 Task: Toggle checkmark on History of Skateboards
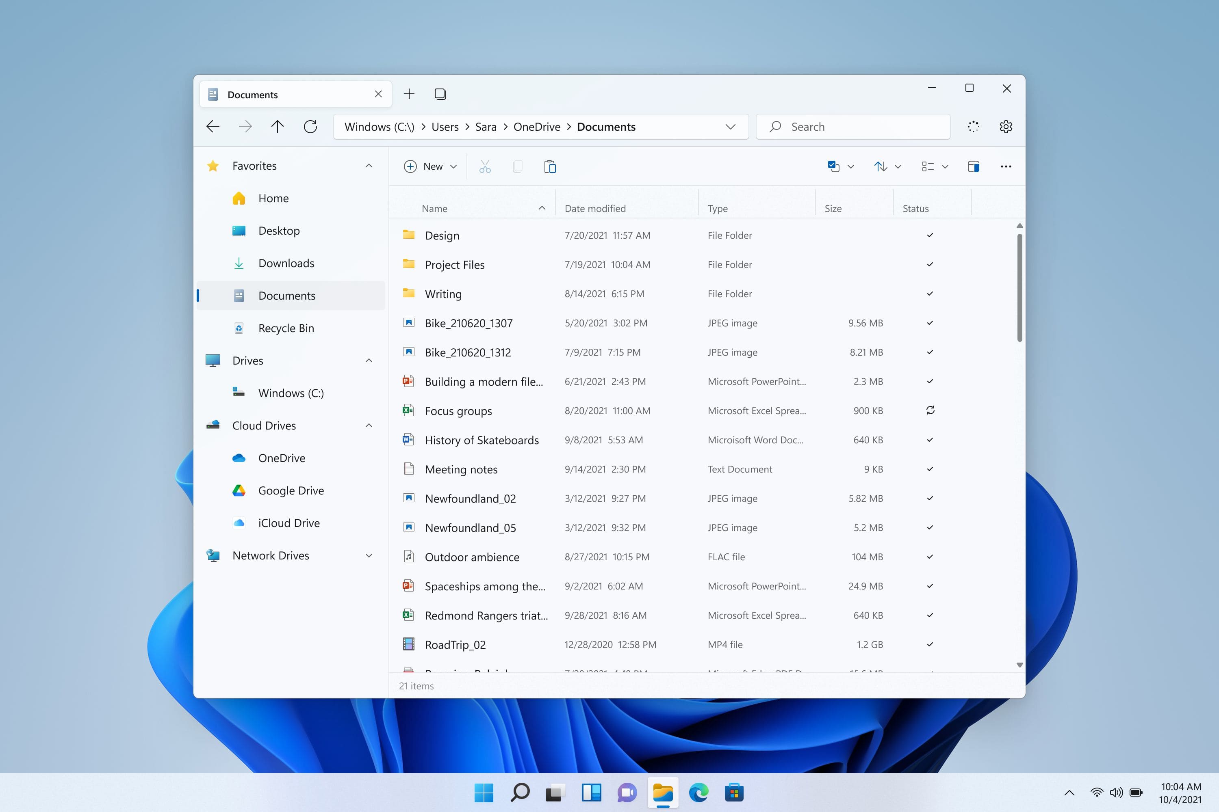(x=930, y=440)
